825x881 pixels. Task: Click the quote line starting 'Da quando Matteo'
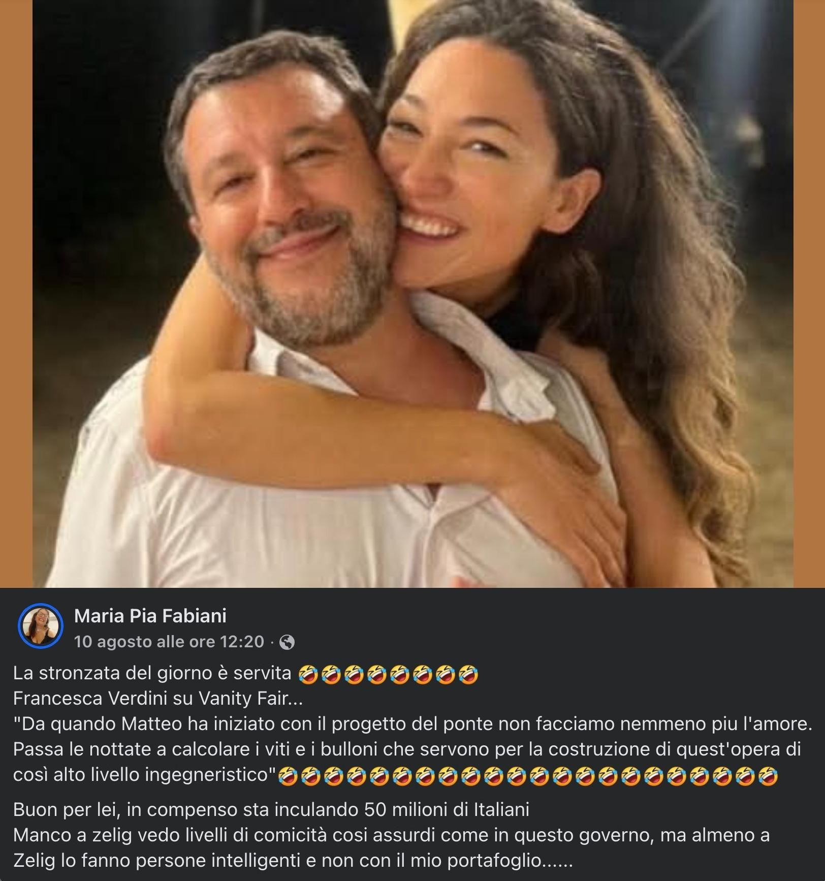tap(412, 724)
